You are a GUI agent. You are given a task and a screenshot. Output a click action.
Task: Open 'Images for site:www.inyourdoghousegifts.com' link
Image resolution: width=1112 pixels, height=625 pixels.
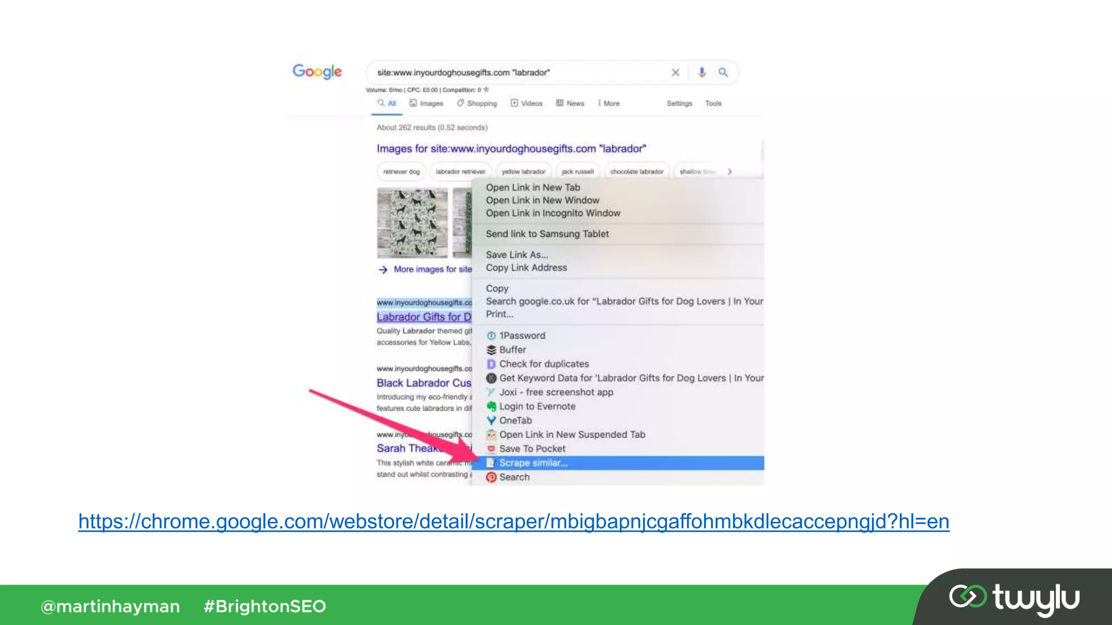[511, 149]
